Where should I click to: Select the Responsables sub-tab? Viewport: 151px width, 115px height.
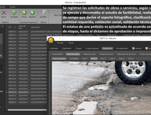pyautogui.click(x=57, y=54)
